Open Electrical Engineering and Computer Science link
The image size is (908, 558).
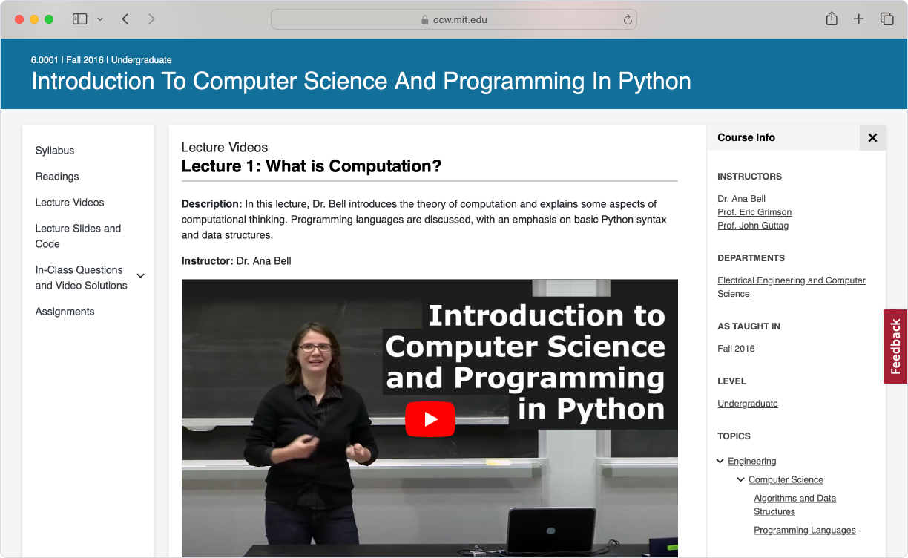(792, 287)
